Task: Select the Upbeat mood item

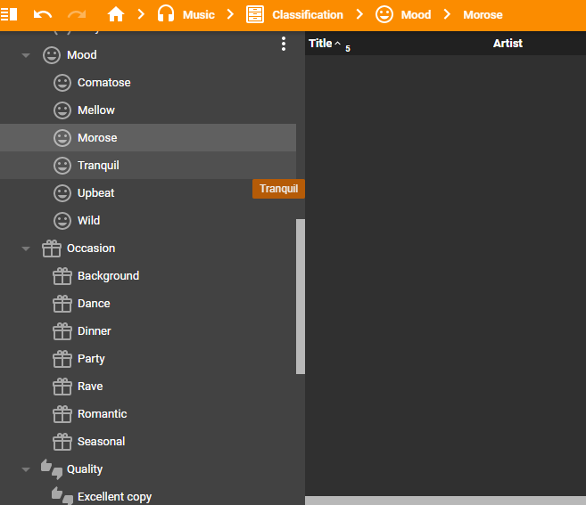Action: point(95,193)
